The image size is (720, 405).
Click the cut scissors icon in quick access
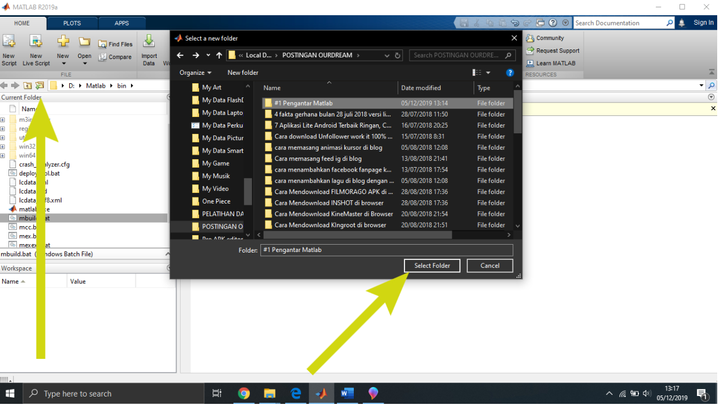click(x=477, y=23)
